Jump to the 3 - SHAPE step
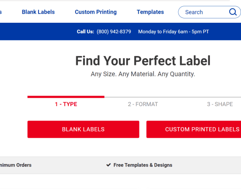241x189 pixels. click(220, 104)
